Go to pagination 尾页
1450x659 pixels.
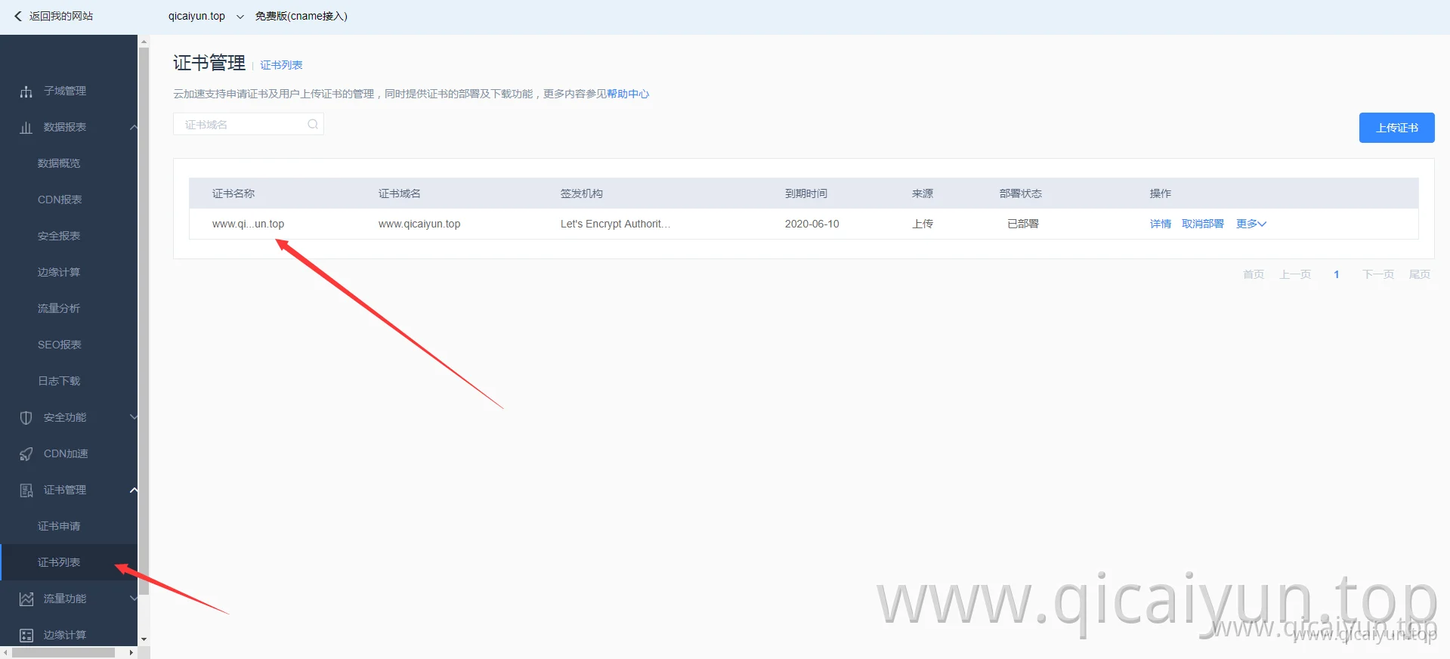coord(1420,274)
